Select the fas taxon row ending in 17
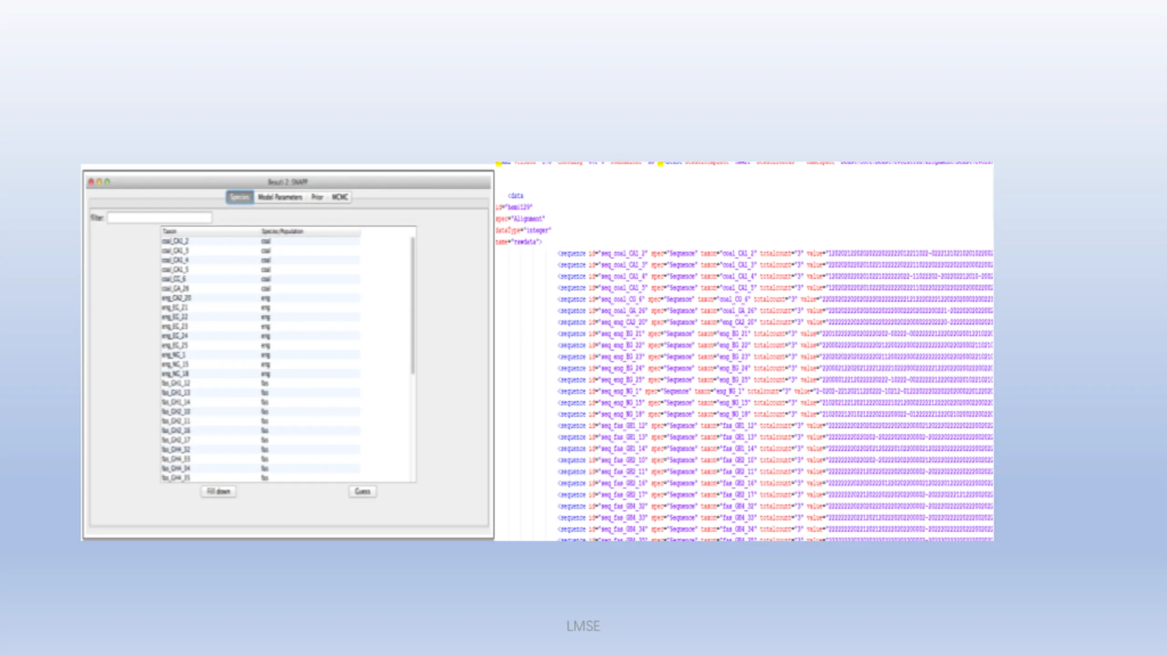1167x656 pixels. point(261,440)
